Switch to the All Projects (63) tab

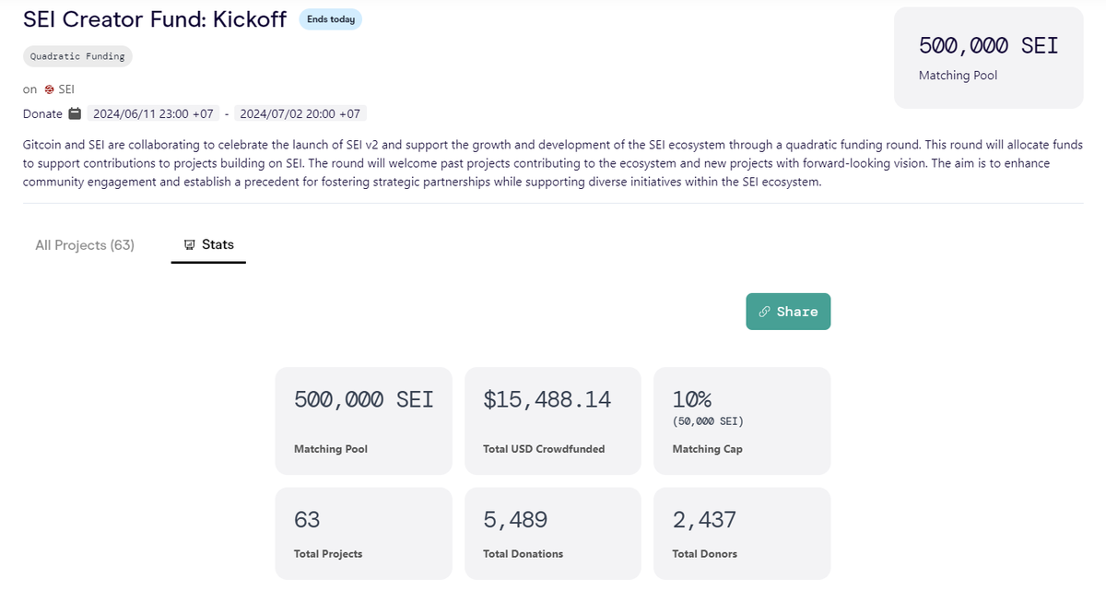click(84, 244)
